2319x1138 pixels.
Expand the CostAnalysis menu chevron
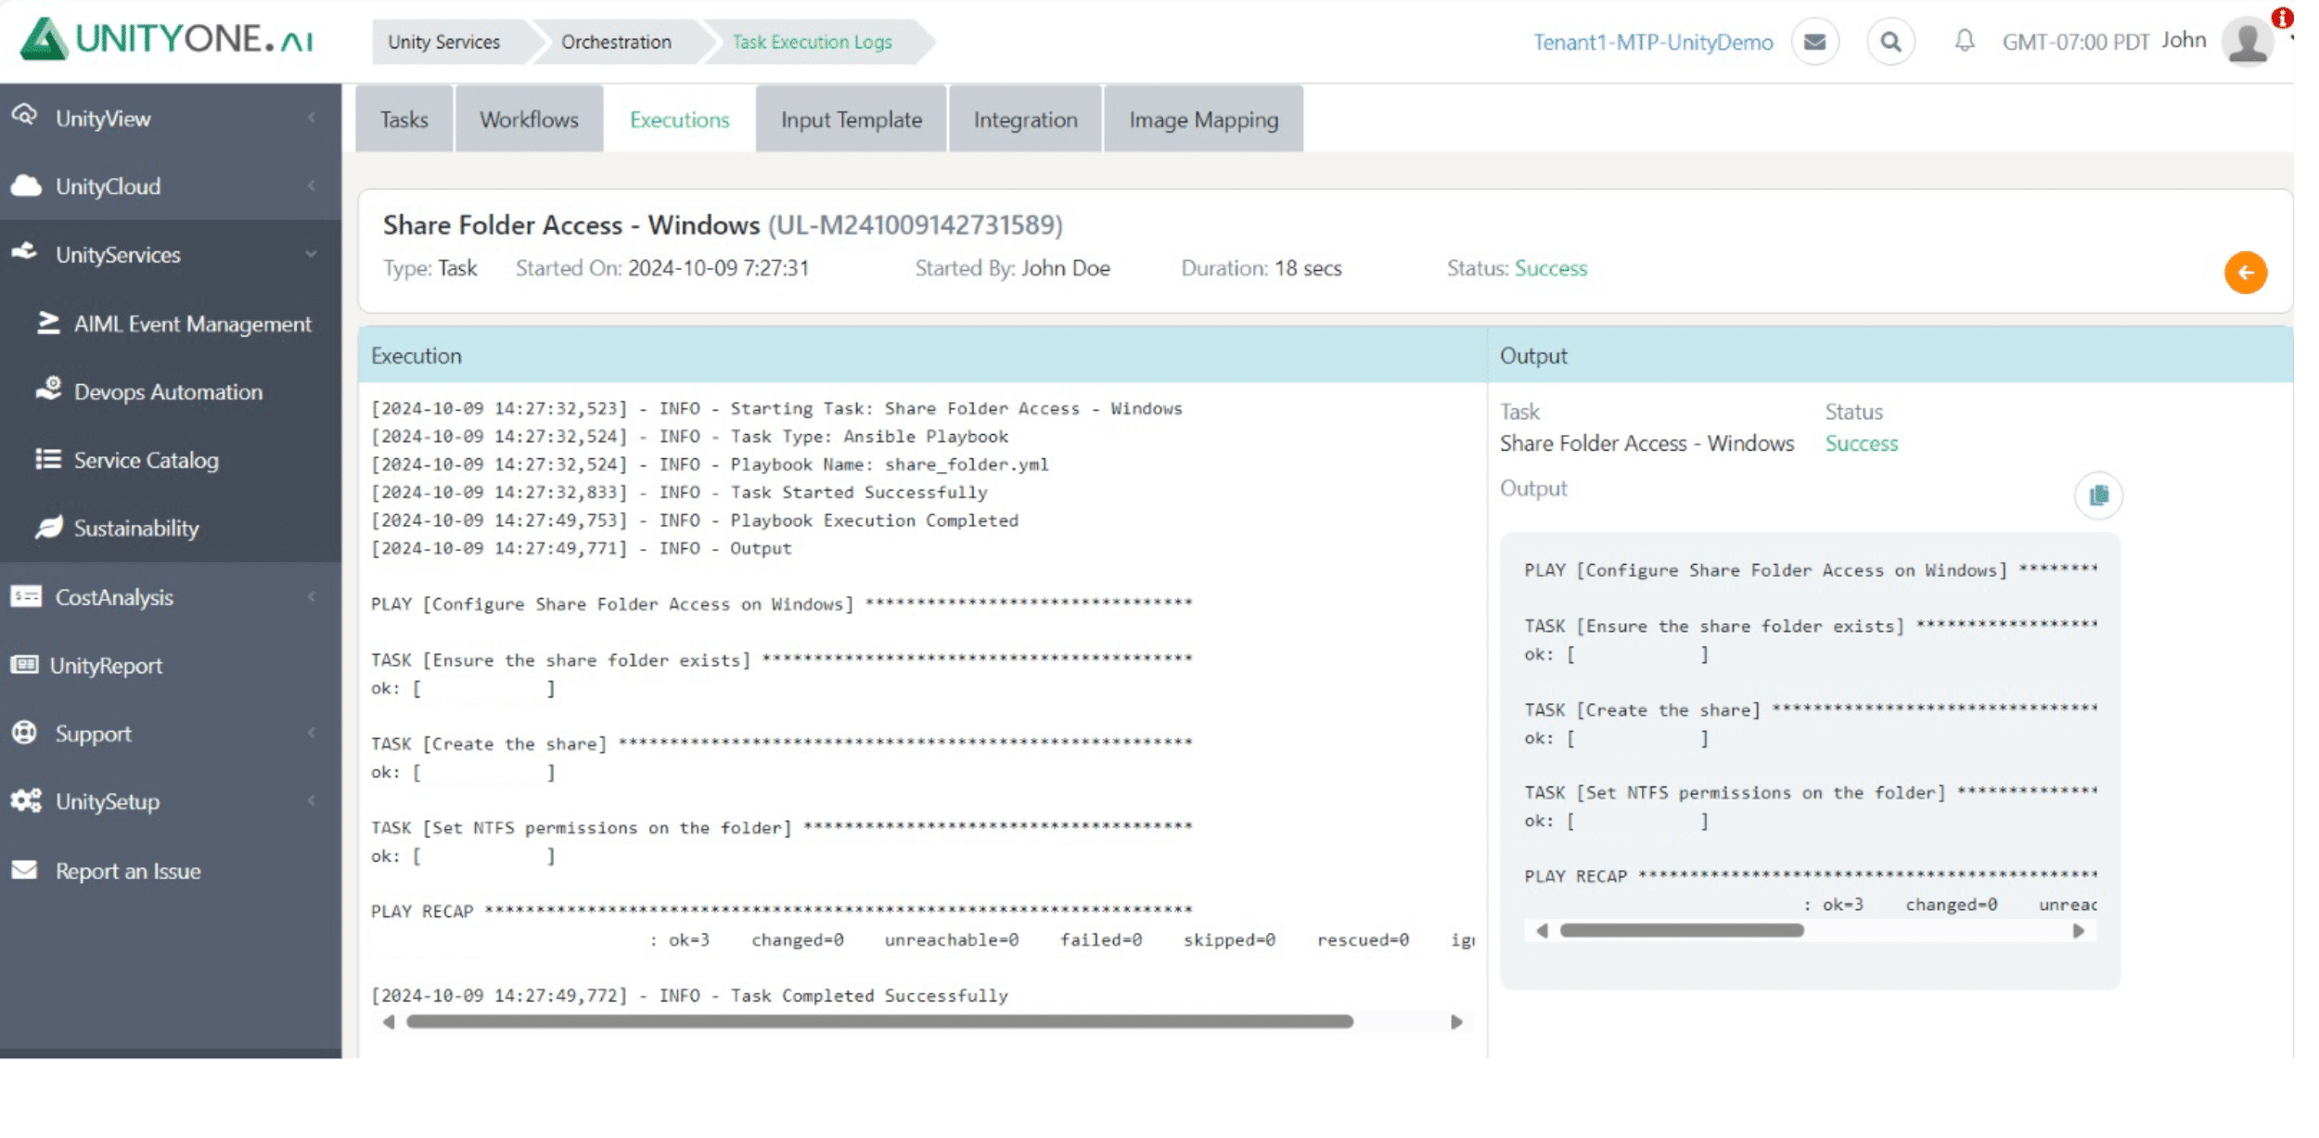[x=312, y=596]
